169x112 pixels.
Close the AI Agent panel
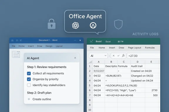click(x=75, y=58)
